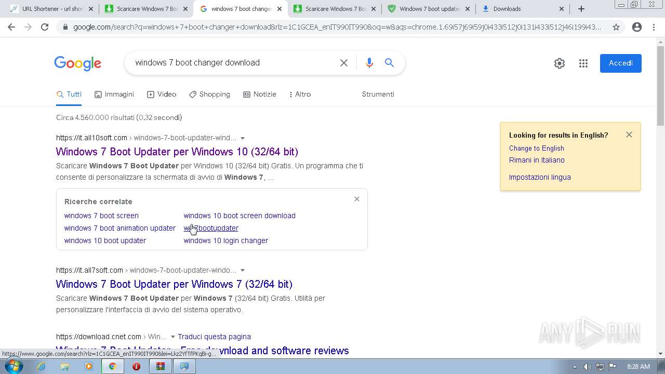Open Strumenti search tools
This screenshot has width=665, height=374.
(378, 95)
